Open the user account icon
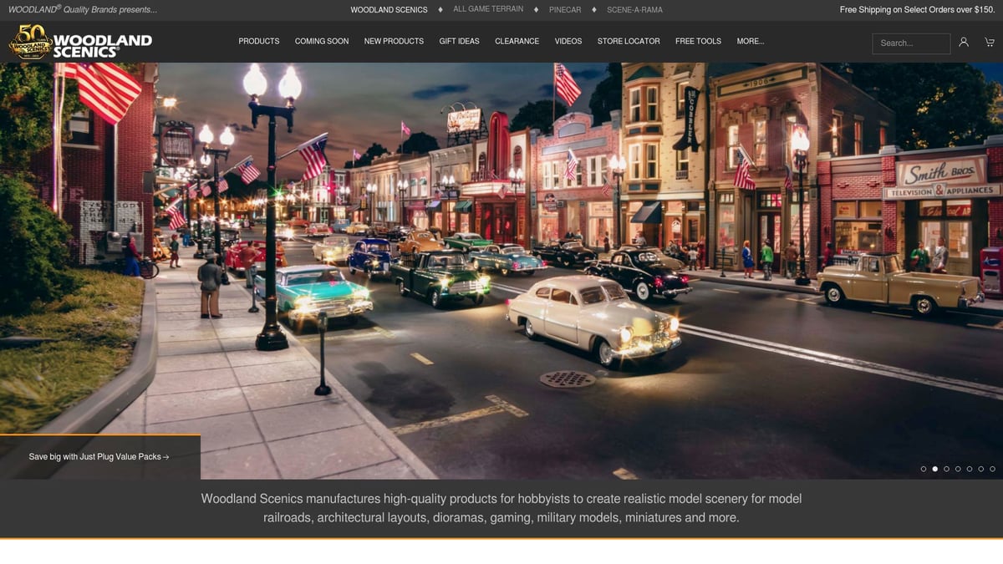The image size is (1003, 564). tap(964, 42)
